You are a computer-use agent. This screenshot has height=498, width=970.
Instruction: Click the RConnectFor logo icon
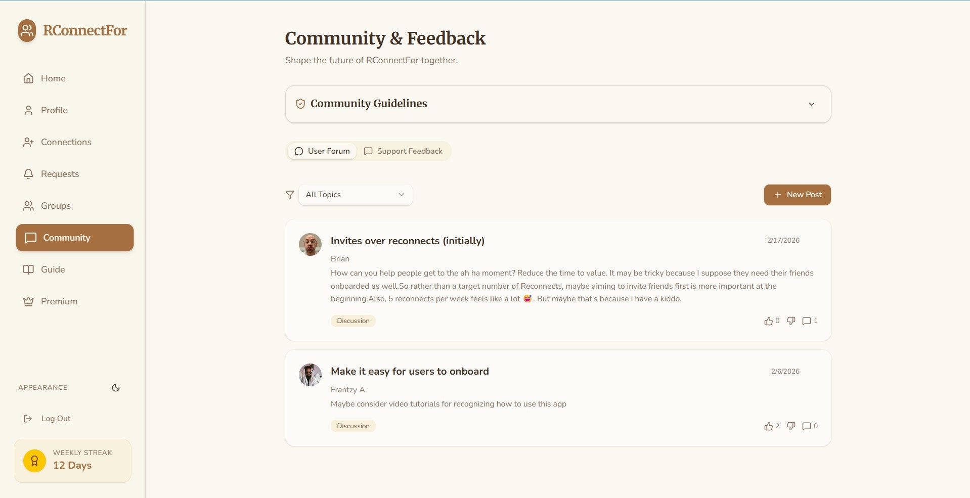click(27, 30)
